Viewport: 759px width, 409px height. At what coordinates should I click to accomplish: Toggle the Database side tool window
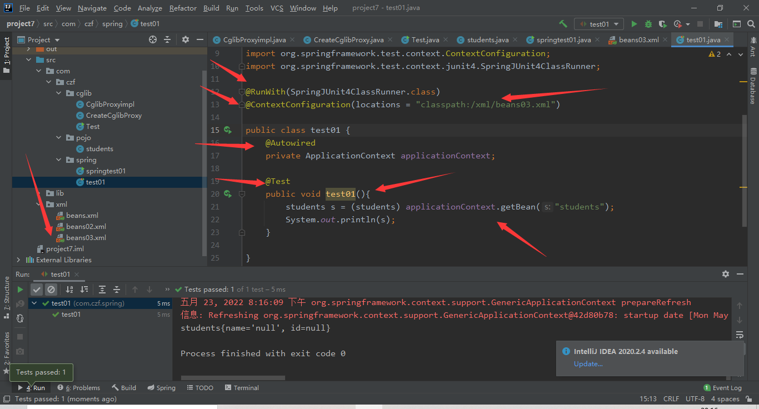[753, 86]
